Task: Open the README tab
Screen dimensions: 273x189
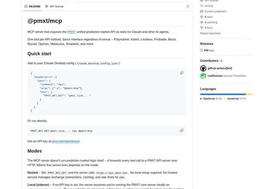Action: tap(32, 6)
